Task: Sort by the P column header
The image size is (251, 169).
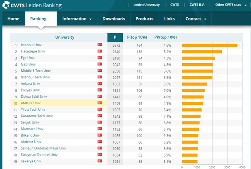Action: click(115, 37)
